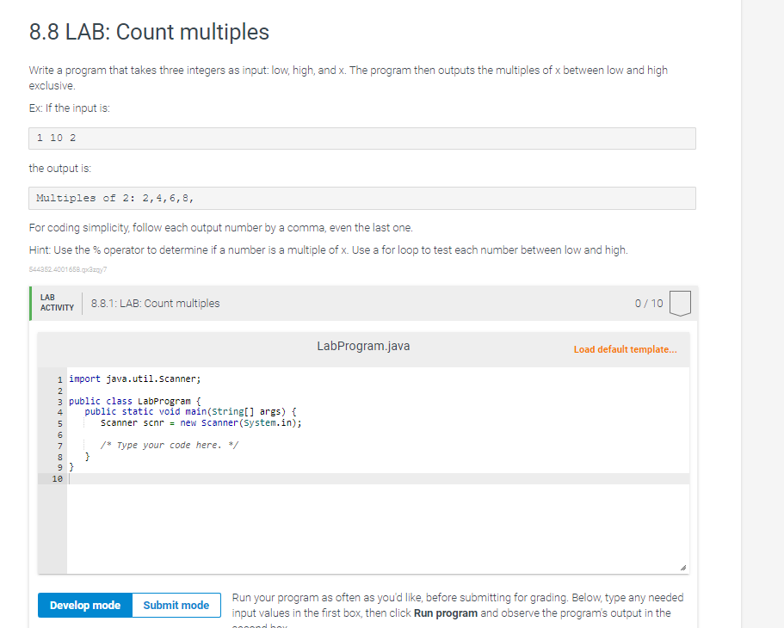Click the example input box showing 1 10 2
This screenshot has height=628, width=784.
click(x=361, y=138)
